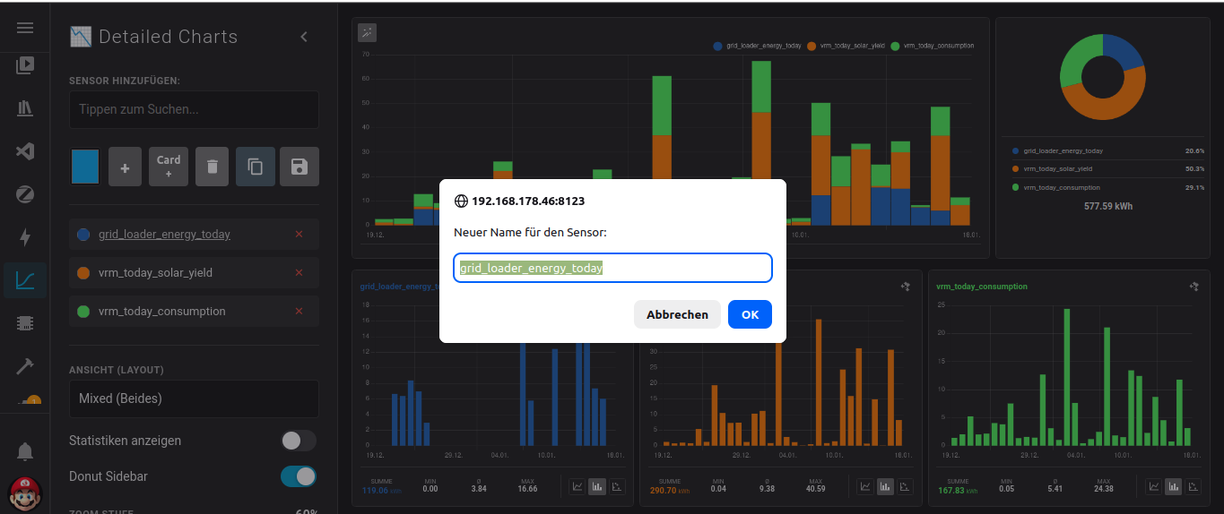This screenshot has height=514, width=1224.
Task: Toggle the Statistiken anzeigen switch
Action: [x=298, y=441]
